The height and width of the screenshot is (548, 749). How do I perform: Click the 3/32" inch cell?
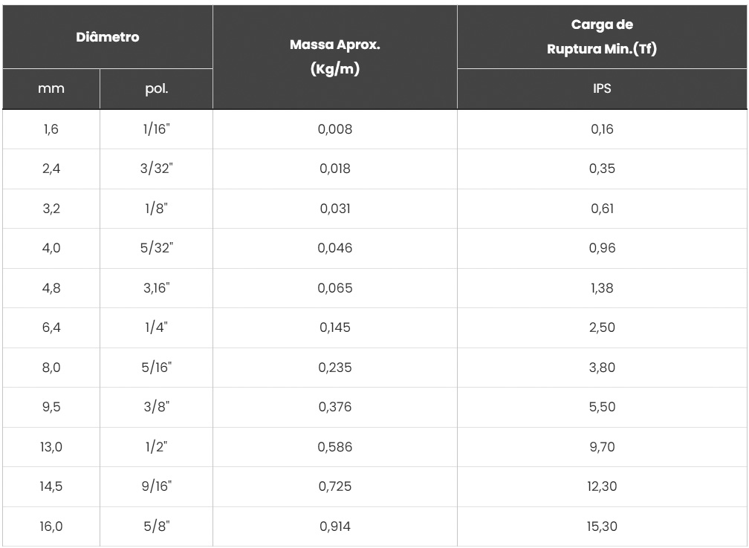point(156,169)
